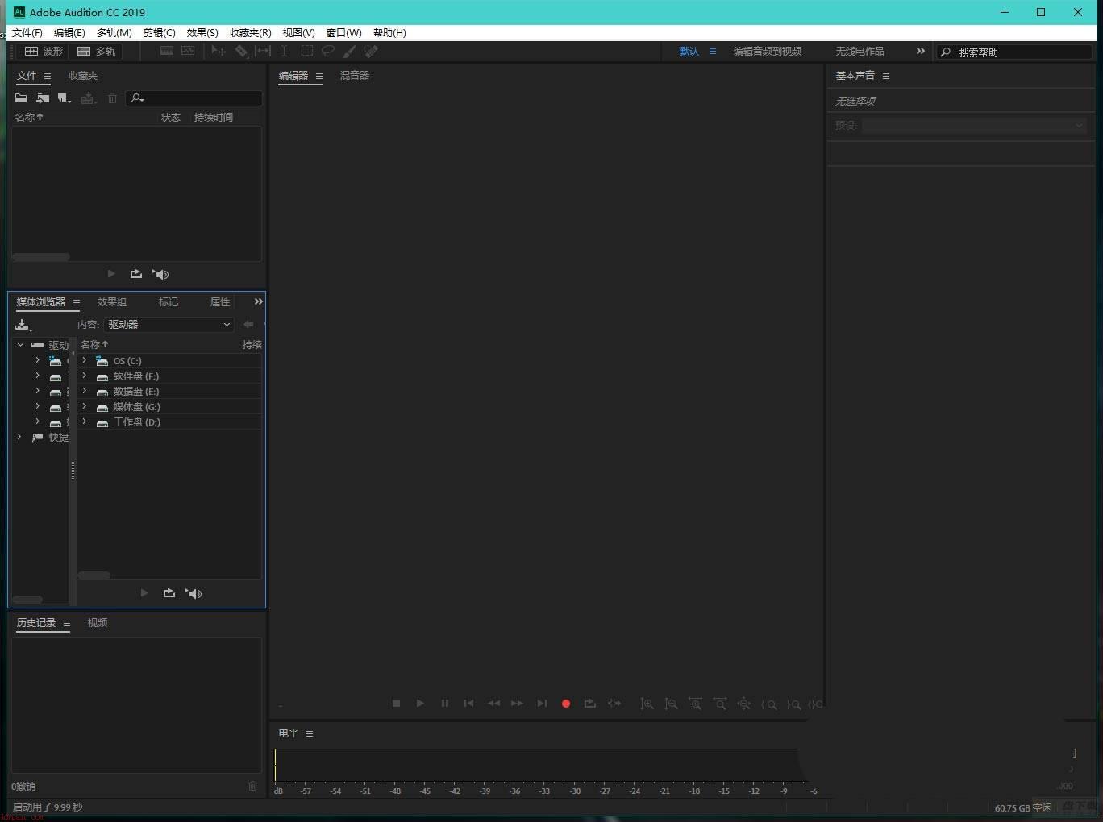Click Insert into Multitrack icon in Files panel

point(89,98)
